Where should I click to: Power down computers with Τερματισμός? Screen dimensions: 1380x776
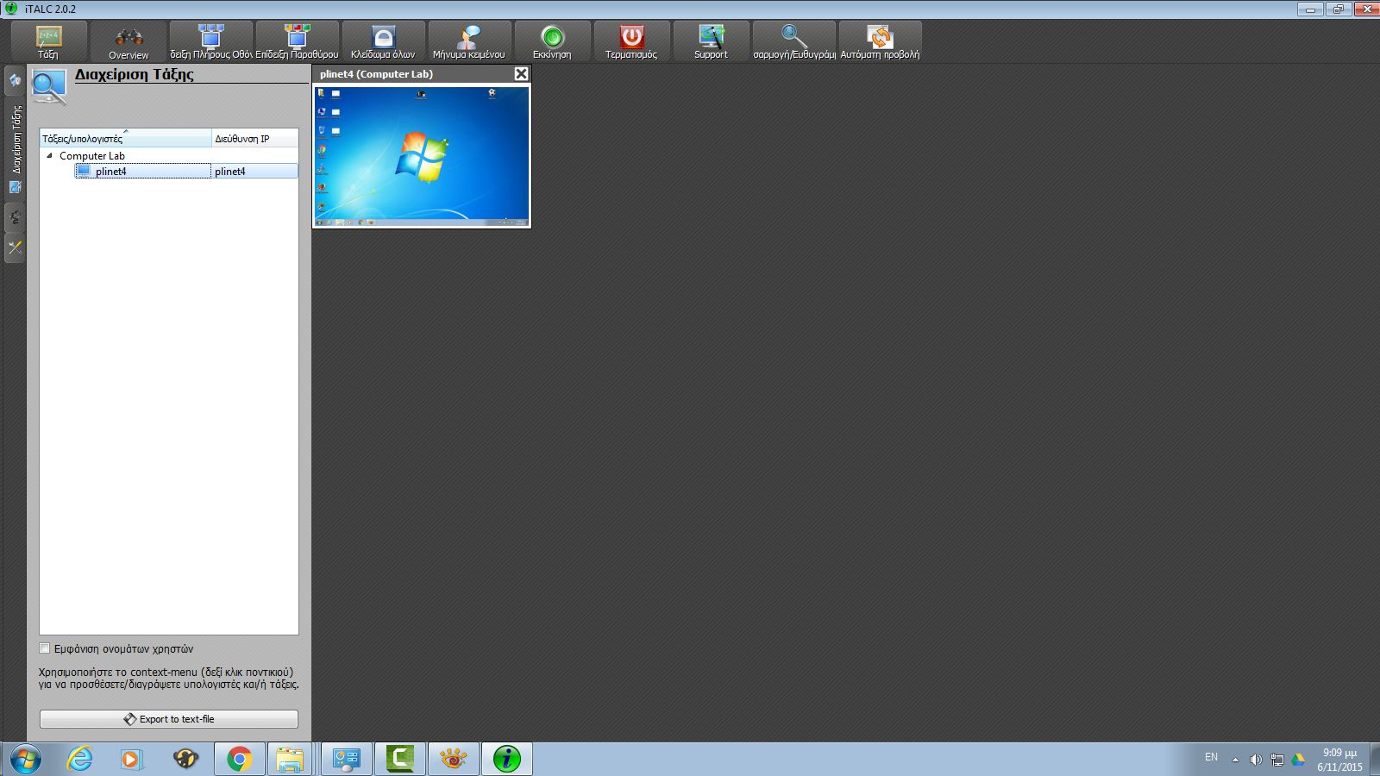(631, 41)
